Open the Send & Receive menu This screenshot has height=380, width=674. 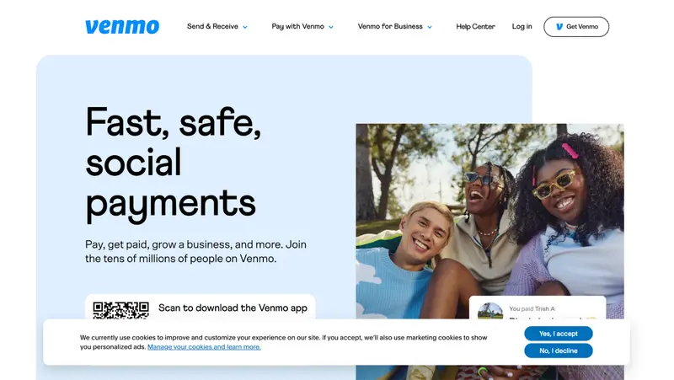(217, 27)
